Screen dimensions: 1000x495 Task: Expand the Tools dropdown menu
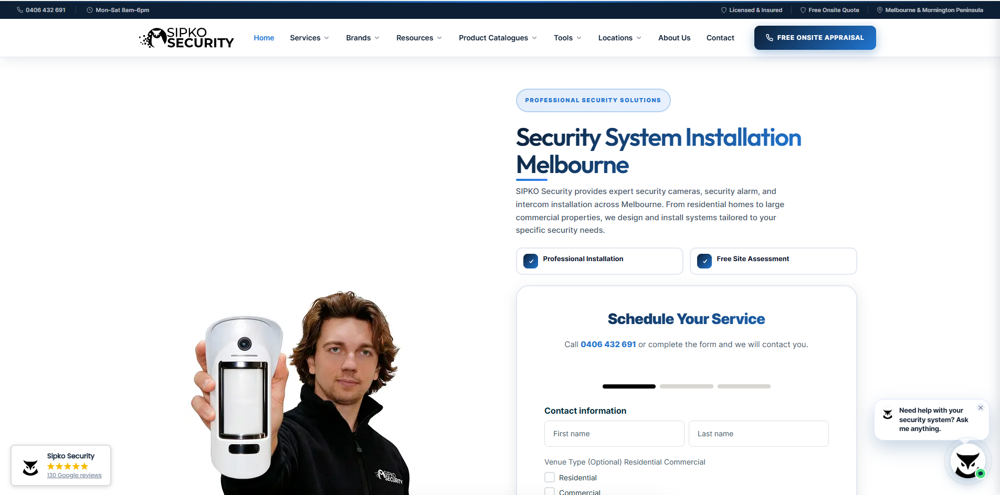coord(568,38)
